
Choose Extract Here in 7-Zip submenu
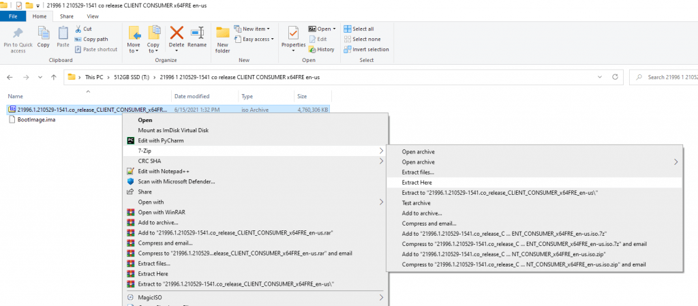pos(417,182)
